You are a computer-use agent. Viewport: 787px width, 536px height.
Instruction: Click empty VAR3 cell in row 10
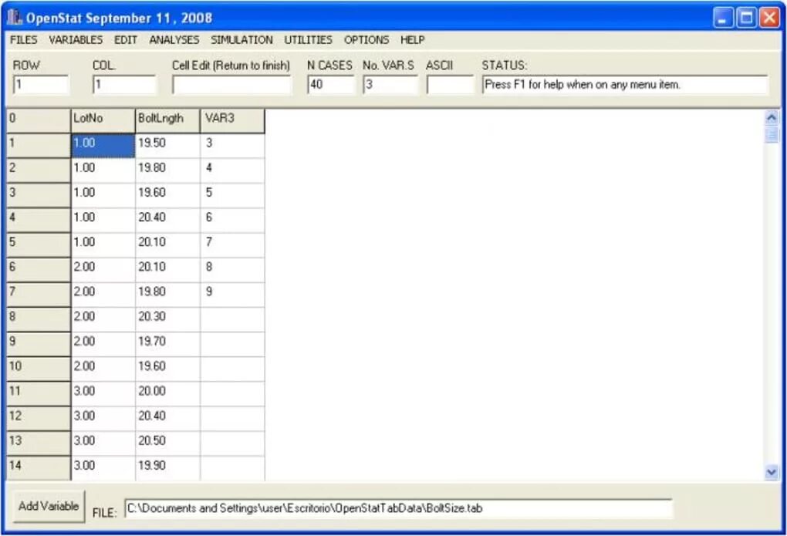pos(232,369)
